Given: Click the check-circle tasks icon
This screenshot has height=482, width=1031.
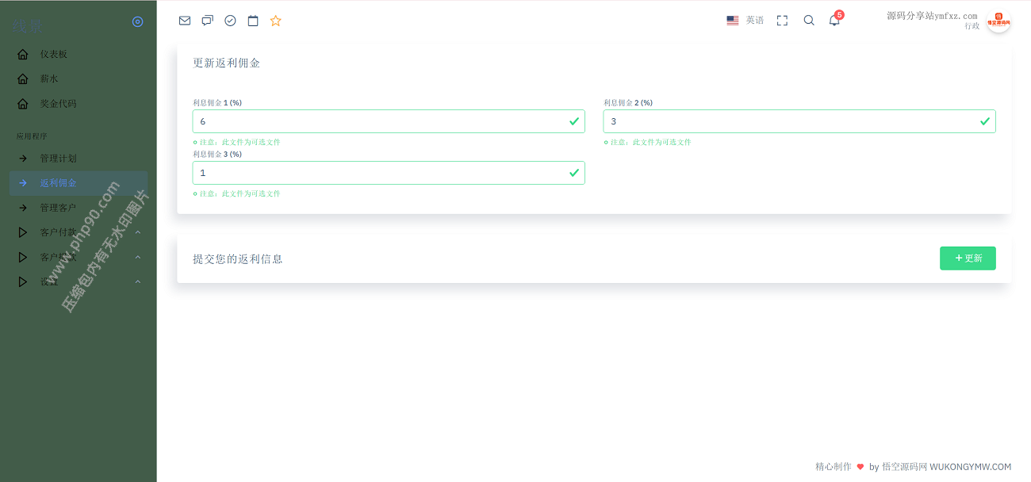Looking at the screenshot, I should [230, 21].
